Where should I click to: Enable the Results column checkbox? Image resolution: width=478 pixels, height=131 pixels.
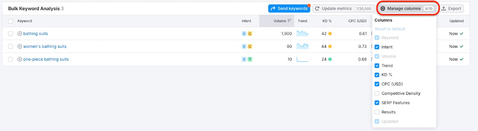point(377,112)
